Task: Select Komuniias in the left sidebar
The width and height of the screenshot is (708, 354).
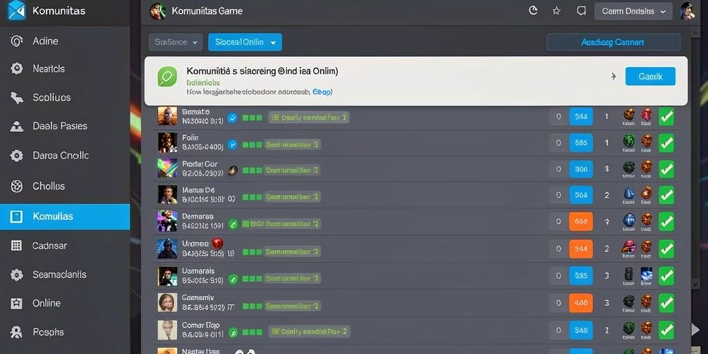Action: point(65,216)
